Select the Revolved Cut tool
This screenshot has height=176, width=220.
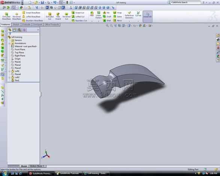click(66, 16)
